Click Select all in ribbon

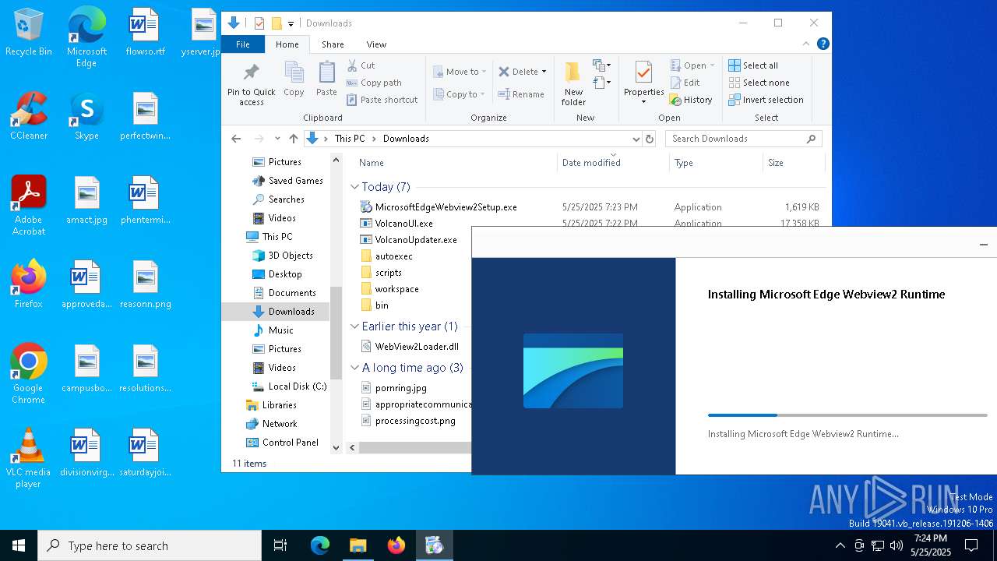click(753, 65)
